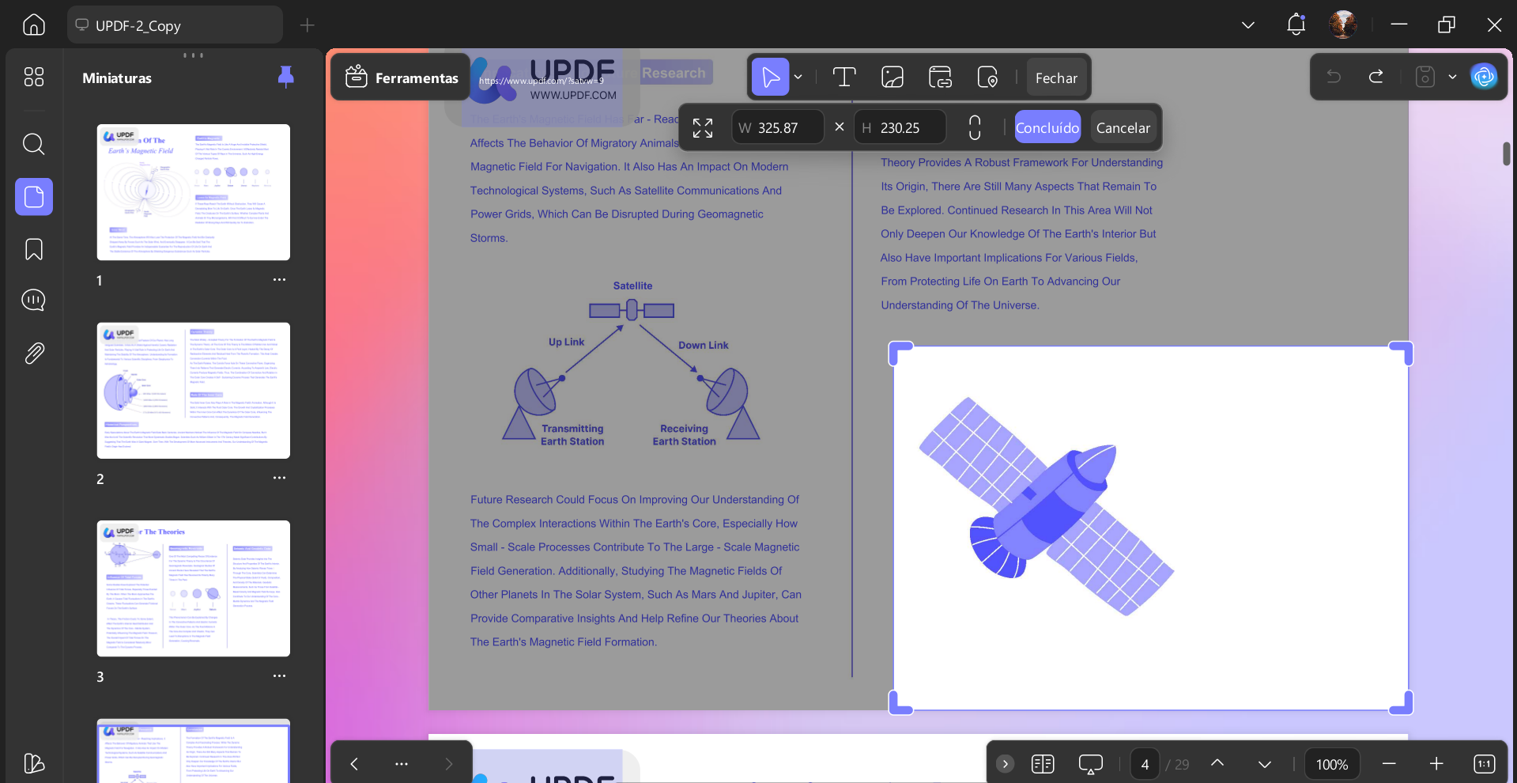Click the vertical scrollbar thumb

[x=1507, y=153]
